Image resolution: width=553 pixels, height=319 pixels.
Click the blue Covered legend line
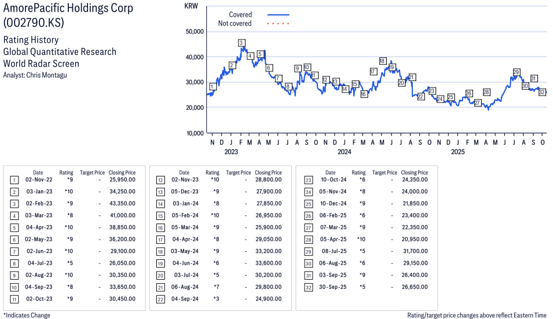(278, 14)
